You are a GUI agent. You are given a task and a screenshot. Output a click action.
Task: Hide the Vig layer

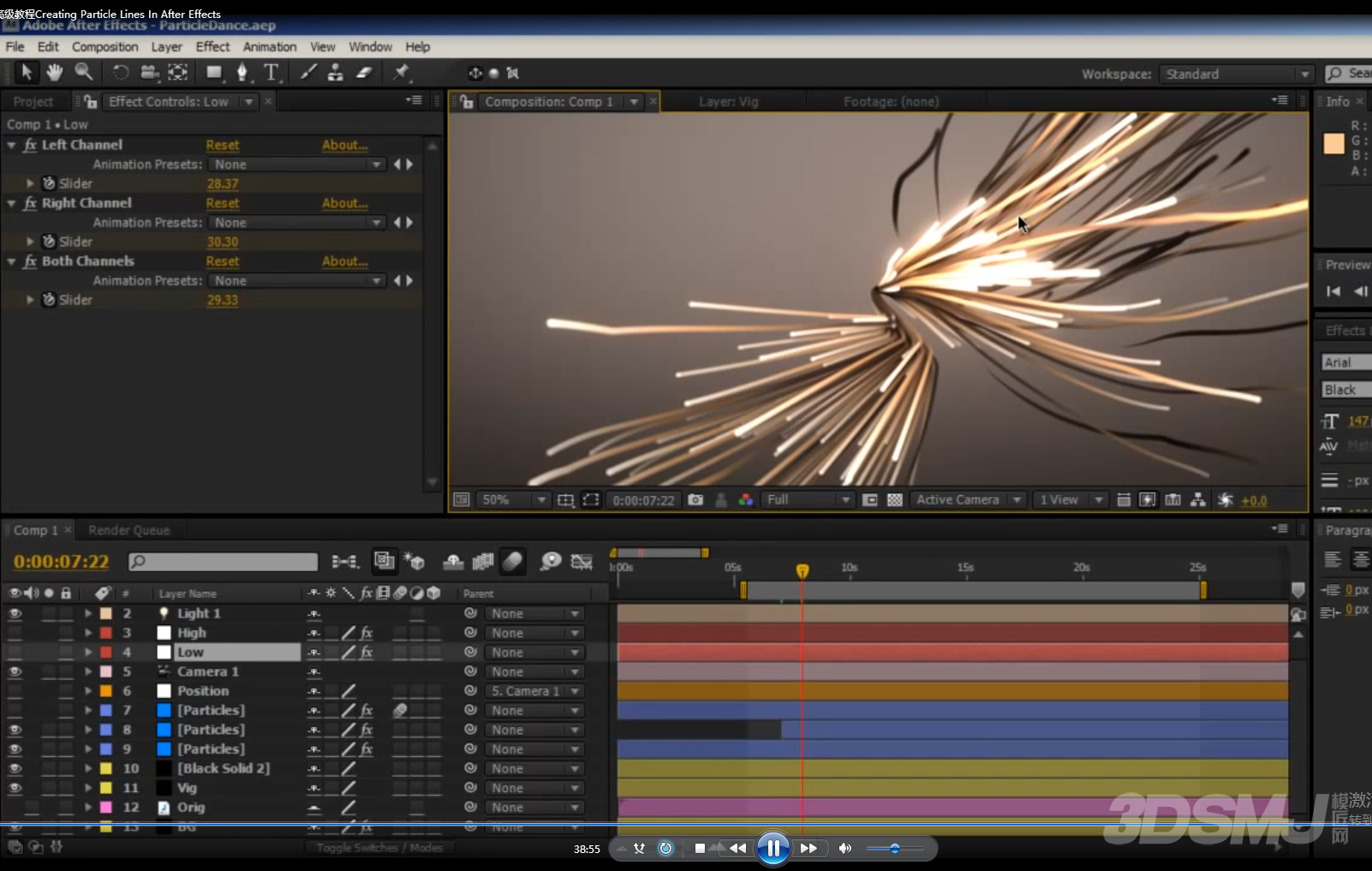tap(15, 788)
